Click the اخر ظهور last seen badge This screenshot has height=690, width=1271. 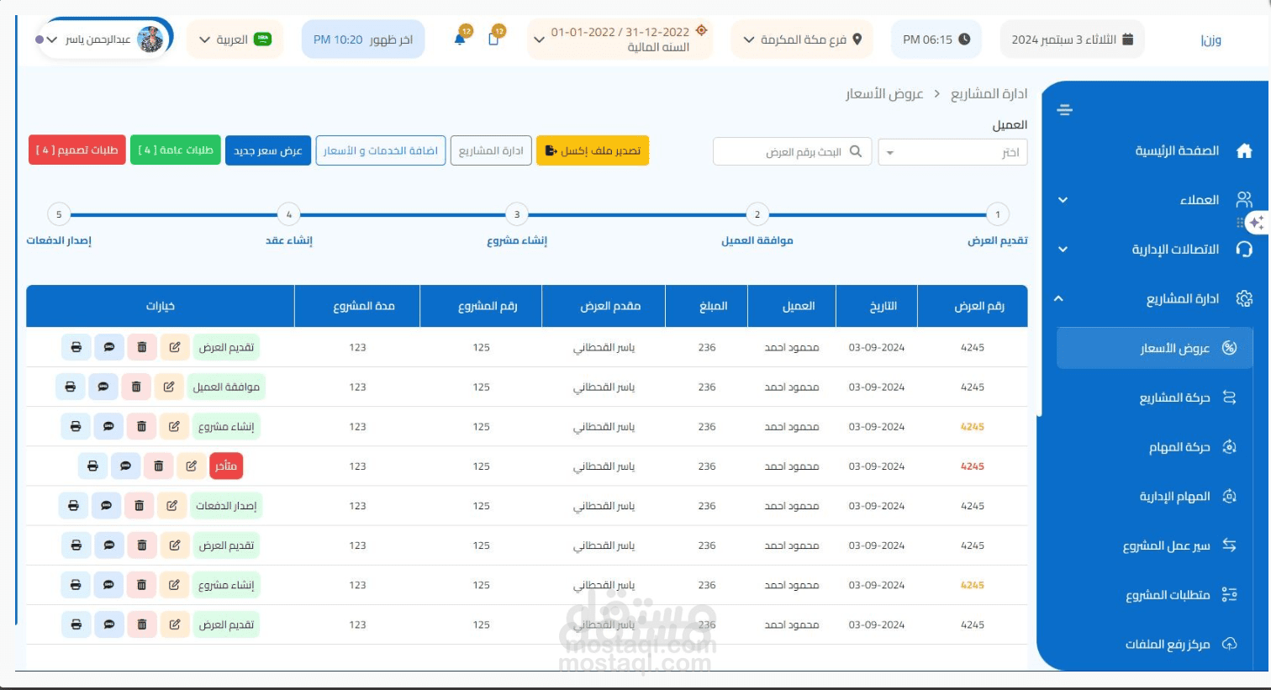(x=363, y=40)
